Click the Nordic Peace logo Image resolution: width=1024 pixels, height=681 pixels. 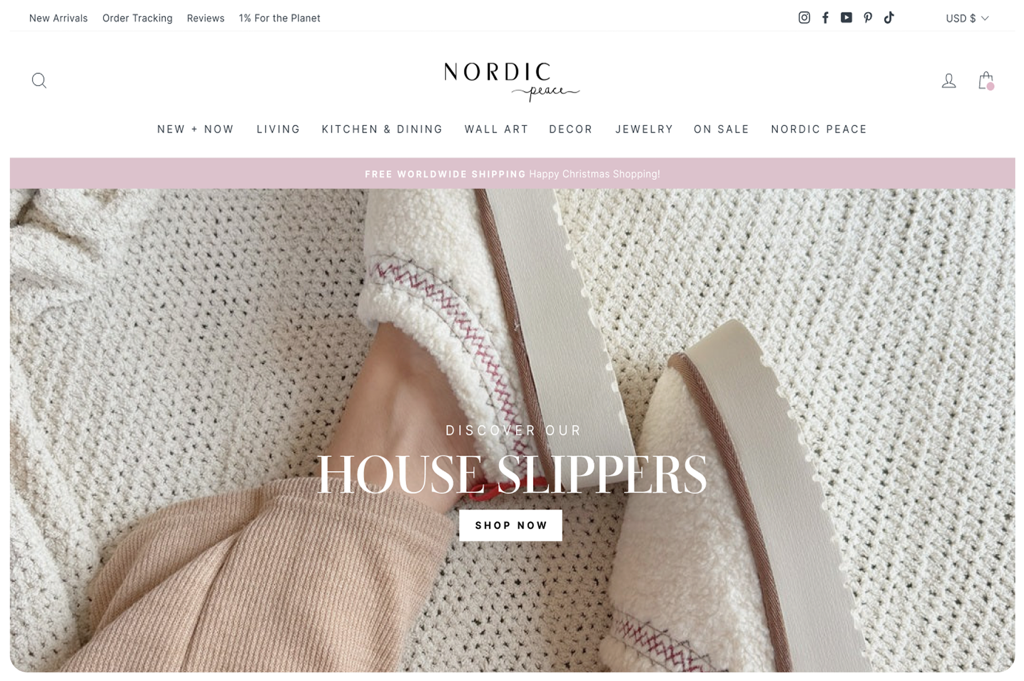[x=511, y=81]
